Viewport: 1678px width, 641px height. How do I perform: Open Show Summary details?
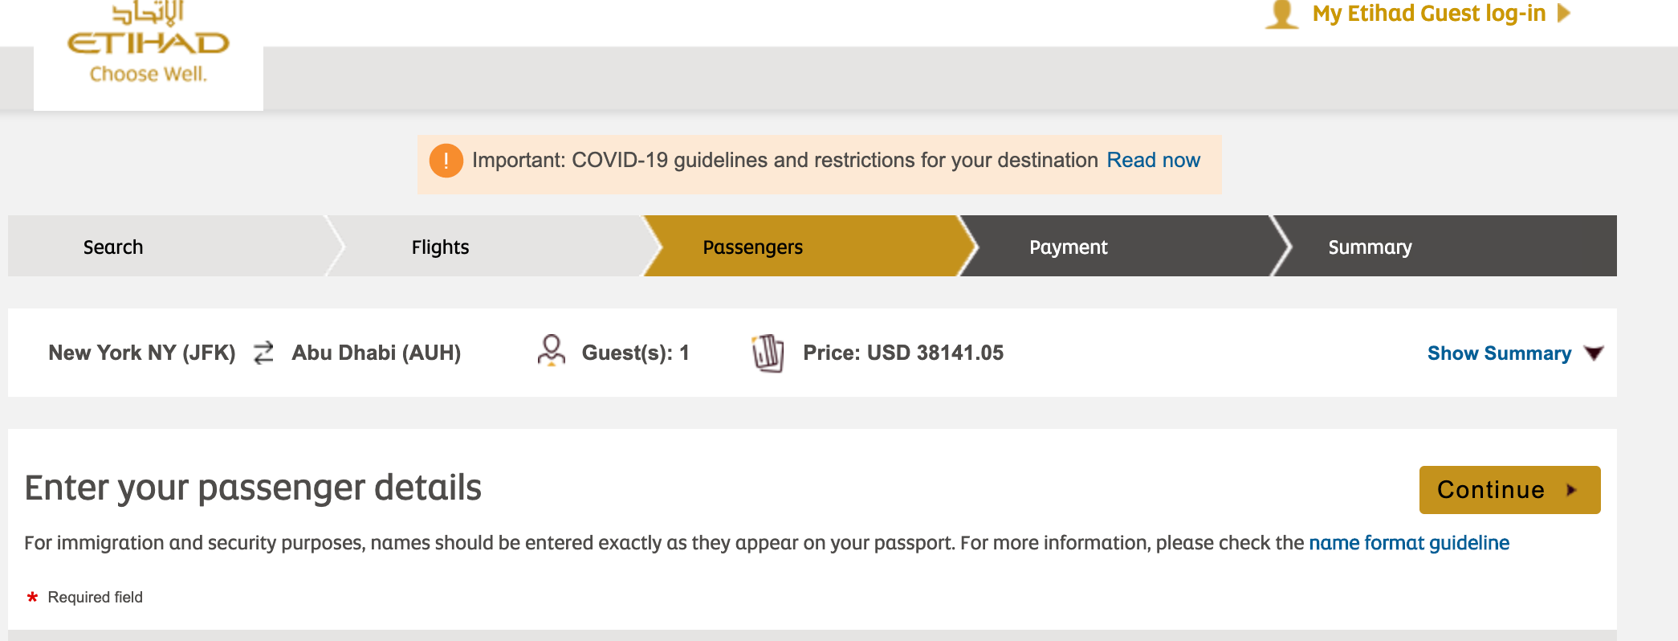pyautogui.click(x=1498, y=353)
